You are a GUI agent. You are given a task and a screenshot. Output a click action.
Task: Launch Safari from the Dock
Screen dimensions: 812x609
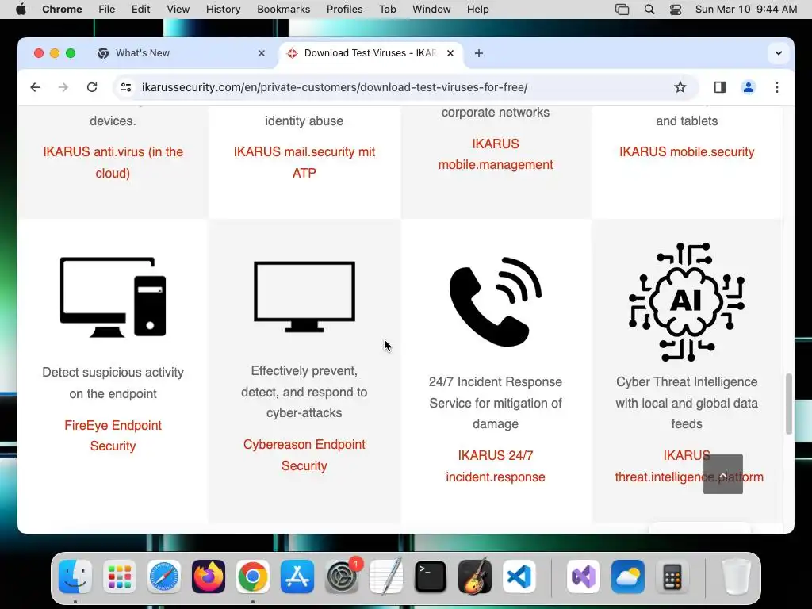(164, 576)
